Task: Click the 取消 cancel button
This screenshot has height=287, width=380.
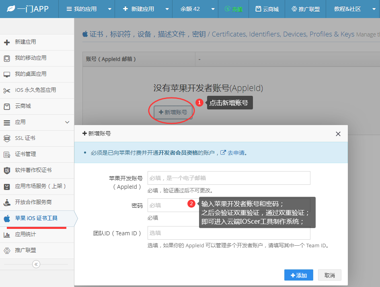Action: tap(330, 275)
